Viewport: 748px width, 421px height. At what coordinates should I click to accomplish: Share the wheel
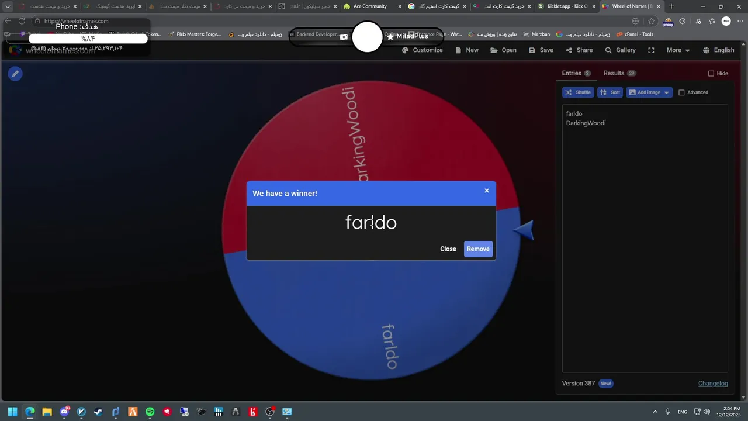point(579,50)
